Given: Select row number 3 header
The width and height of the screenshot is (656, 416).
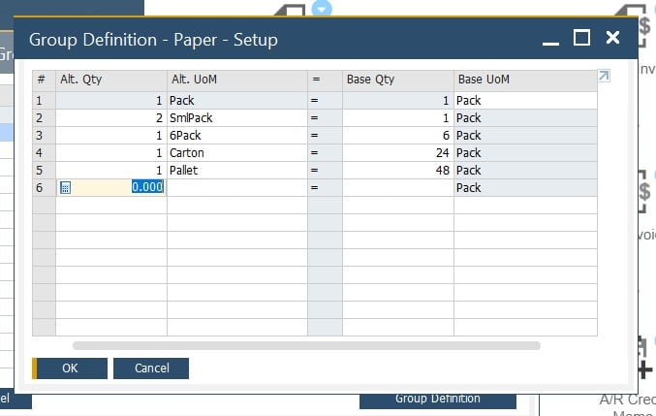Looking at the screenshot, I should (44, 136).
